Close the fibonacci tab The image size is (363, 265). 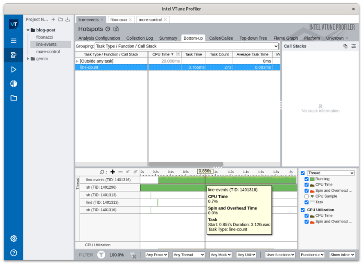tap(130, 20)
